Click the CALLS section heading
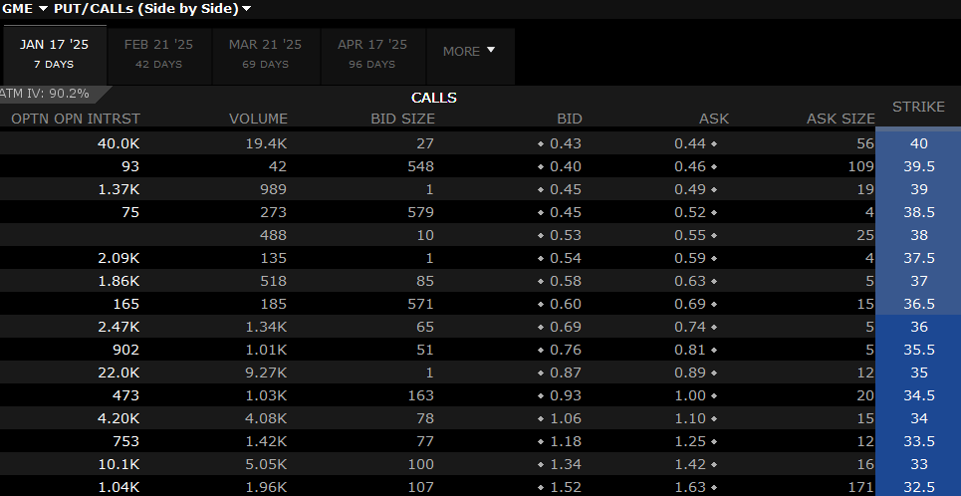 (x=434, y=98)
